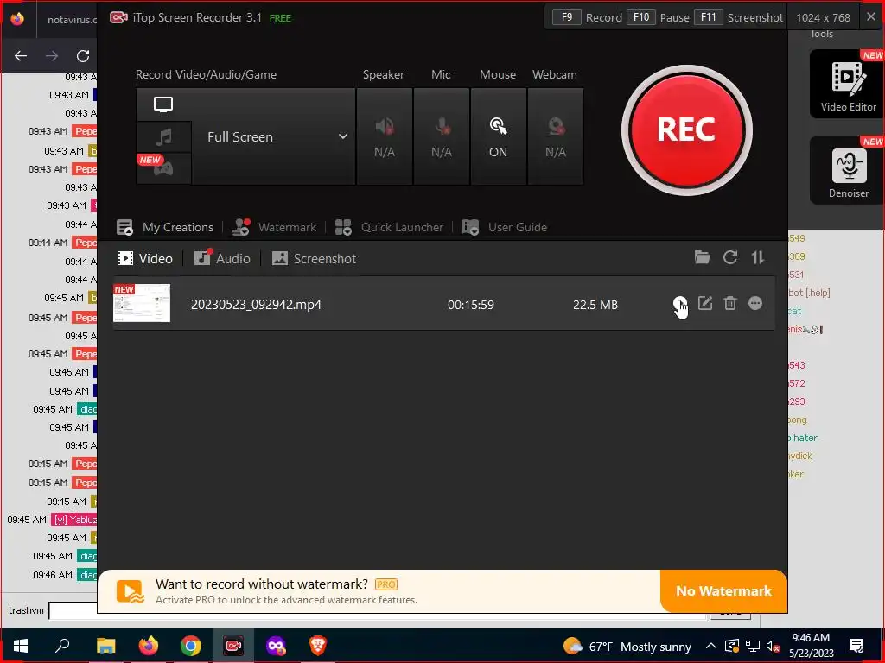
Task: Switch to the Screenshot tab
Action: click(314, 259)
